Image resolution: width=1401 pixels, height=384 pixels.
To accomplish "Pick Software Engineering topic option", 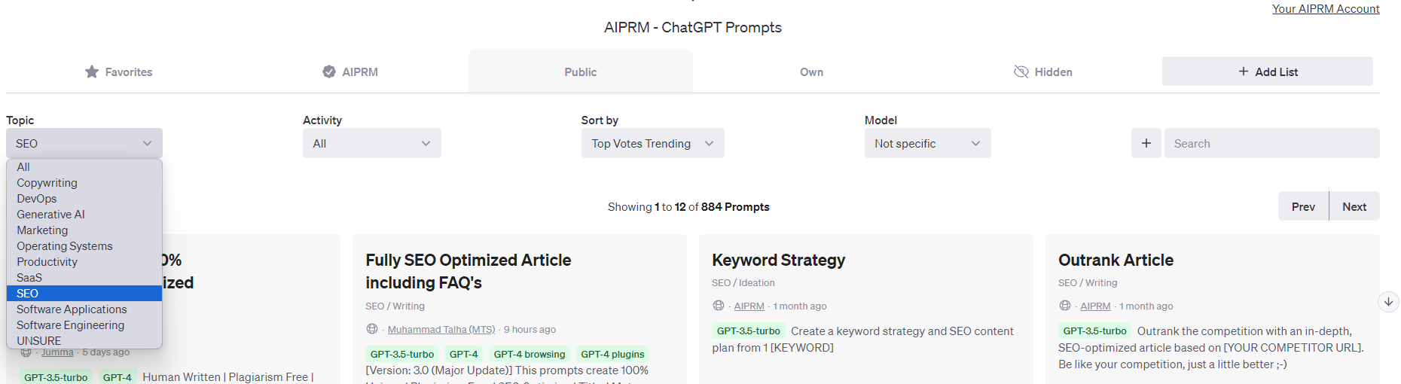I will coord(70,325).
